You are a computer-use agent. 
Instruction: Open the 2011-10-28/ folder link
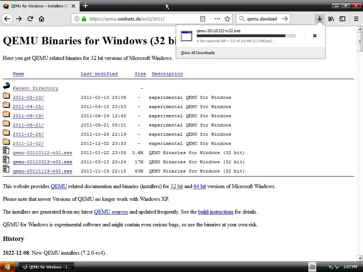tap(28, 134)
